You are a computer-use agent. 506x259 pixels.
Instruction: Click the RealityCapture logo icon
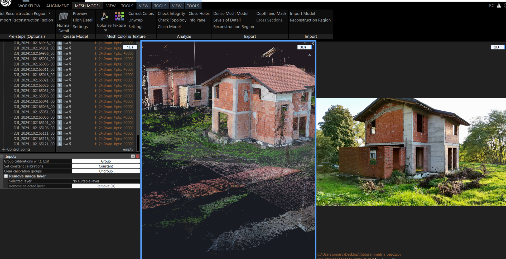(x=6, y=3)
